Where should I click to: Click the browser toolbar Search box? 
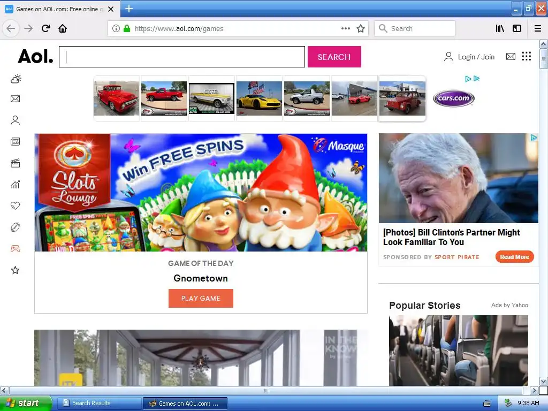[x=415, y=28]
